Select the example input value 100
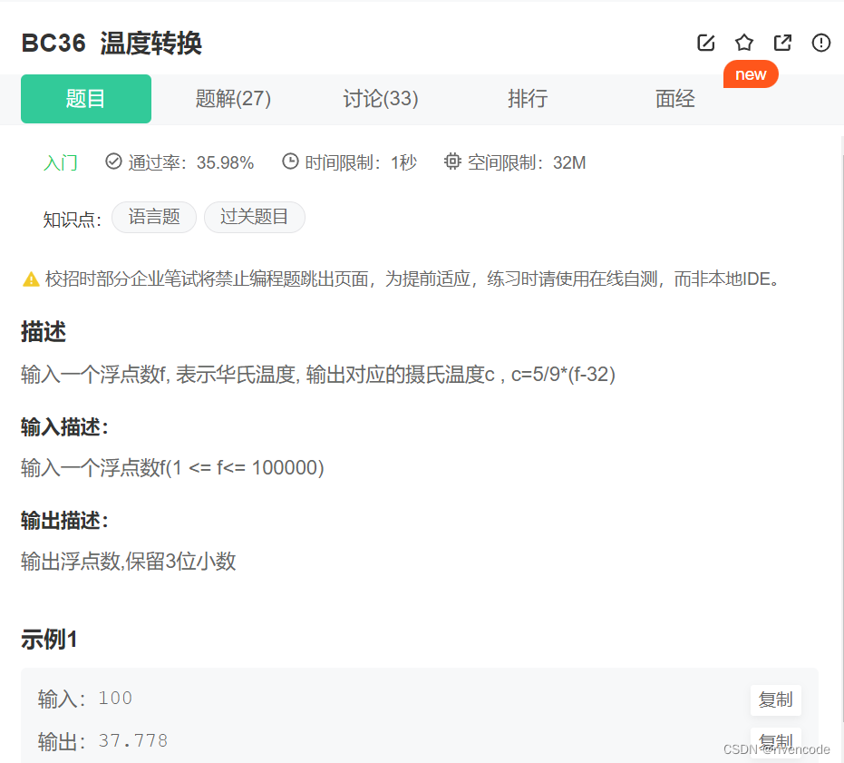Image resolution: width=844 pixels, height=763 pixels. 114,698
